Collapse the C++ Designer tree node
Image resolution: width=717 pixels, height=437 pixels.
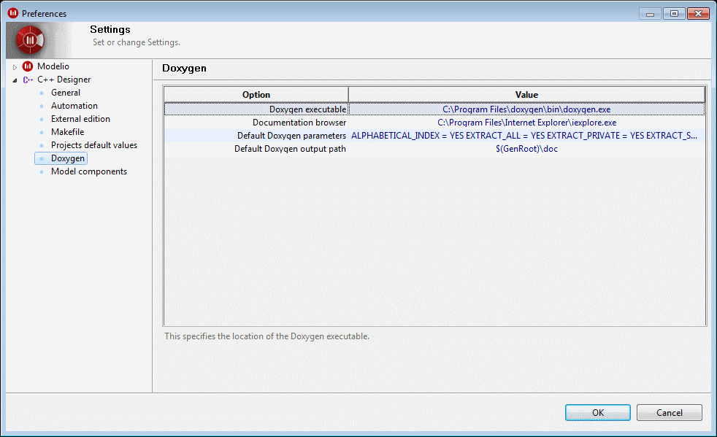(15, 80)
